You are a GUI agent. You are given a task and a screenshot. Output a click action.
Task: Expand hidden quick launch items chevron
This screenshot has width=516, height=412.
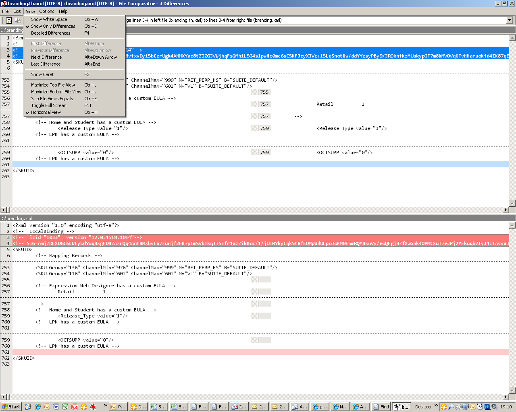coord(105,406)
